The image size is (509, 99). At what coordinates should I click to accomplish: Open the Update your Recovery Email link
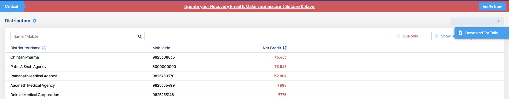[250, 6]
